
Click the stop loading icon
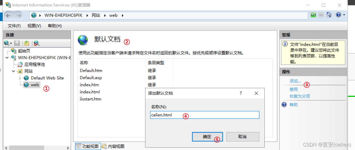[x=321, y=15]
